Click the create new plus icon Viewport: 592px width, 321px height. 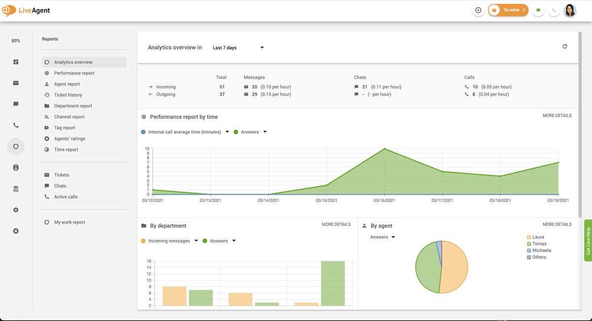(478, 10)
